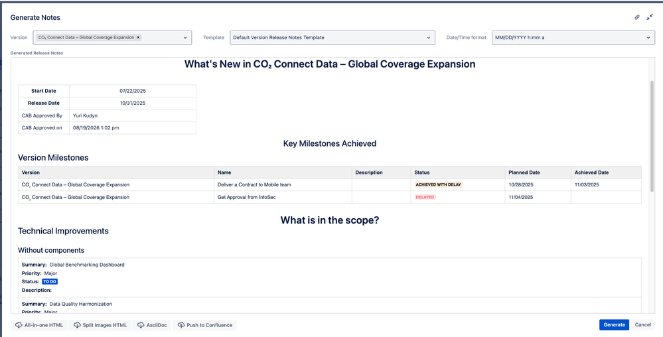Click the DELAYED status badge

(425, 197)
